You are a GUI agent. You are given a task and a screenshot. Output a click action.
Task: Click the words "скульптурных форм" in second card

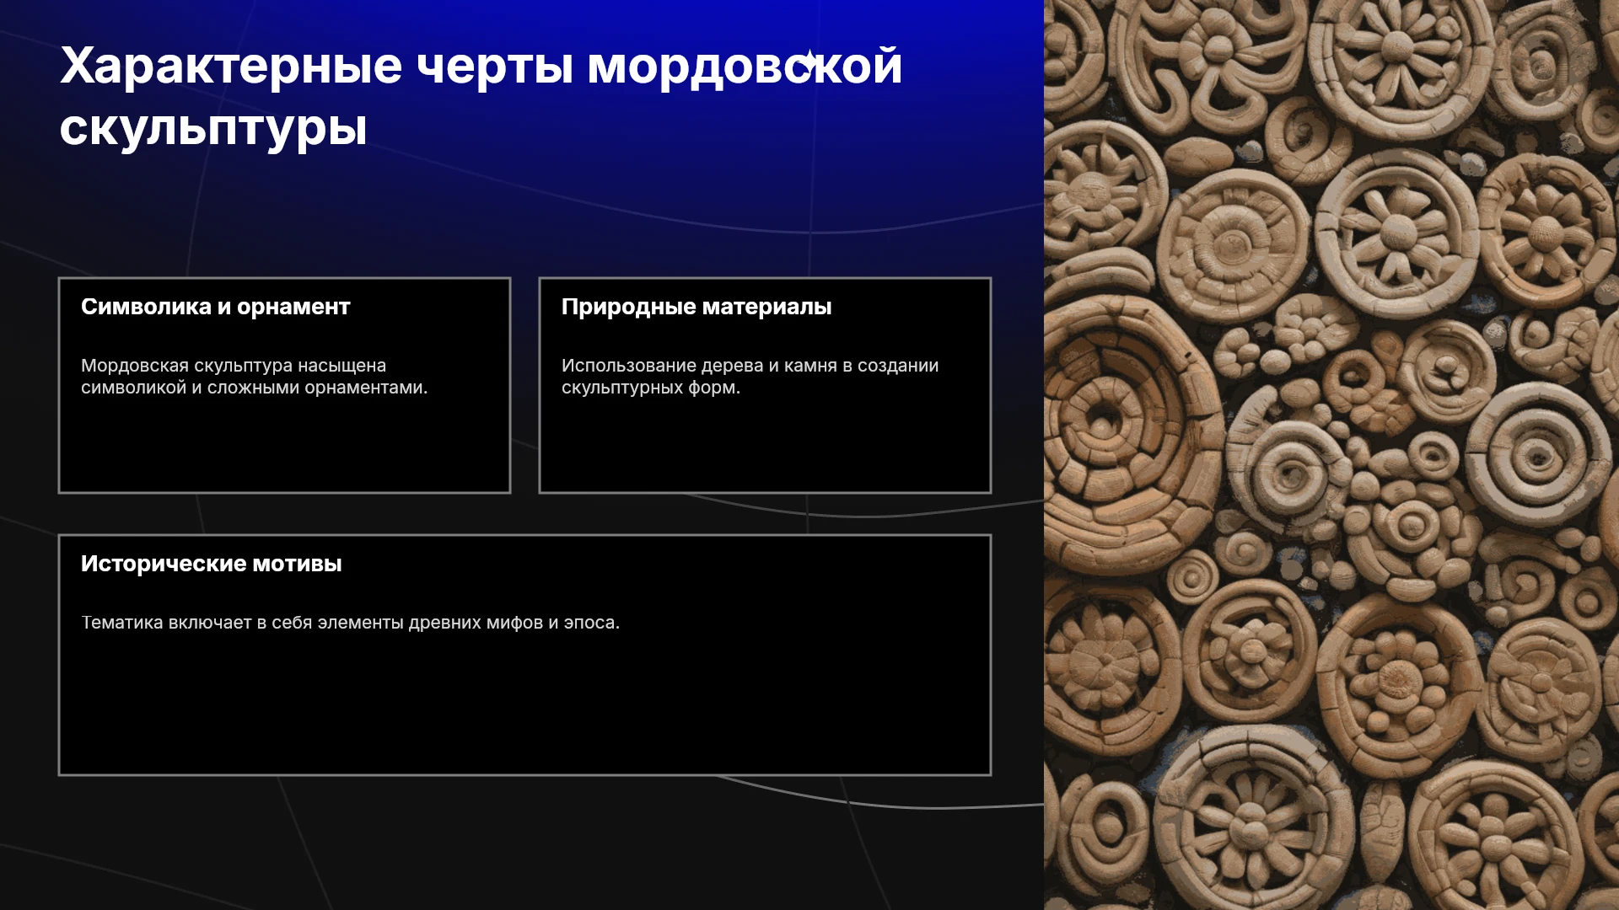click(x=648, y=388)
